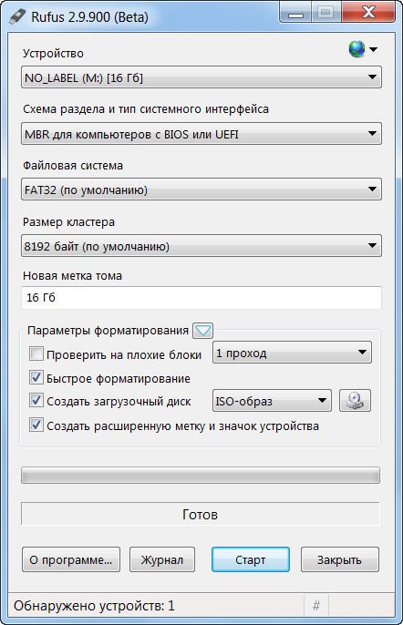Open the Устройство device dropdown

click(x=201, y=77)
